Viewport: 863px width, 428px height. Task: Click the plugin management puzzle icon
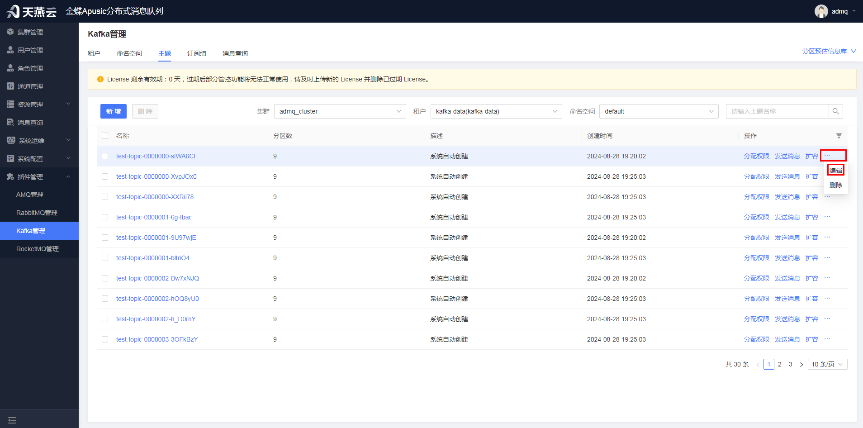point(10,177)
